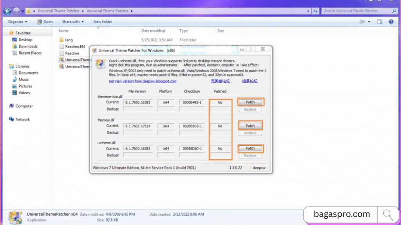Follow the Get new version link

[x=143, y=81]
